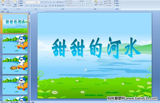This screenshot has height=103, width=160.
Task: Open the Font Color picker
Action: pos(46,6)
